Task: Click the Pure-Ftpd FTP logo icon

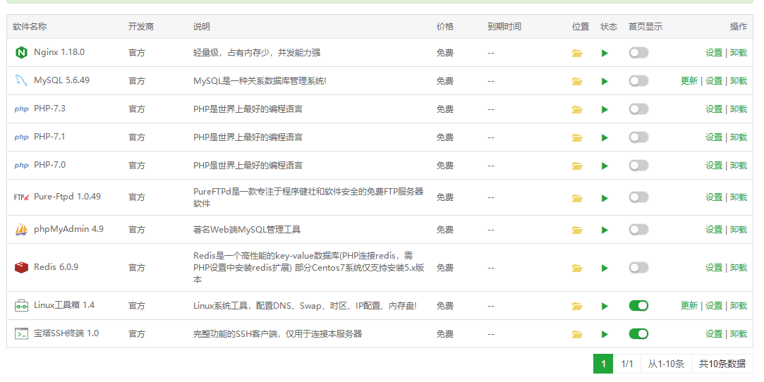Action: pyautogui.click(x=21, y=197)
